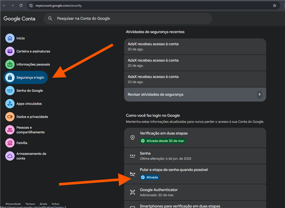This screenshot has height=208, width=285.
Task: Open the Senha row last changed 6 de jun.
Action: pos(195,156)
